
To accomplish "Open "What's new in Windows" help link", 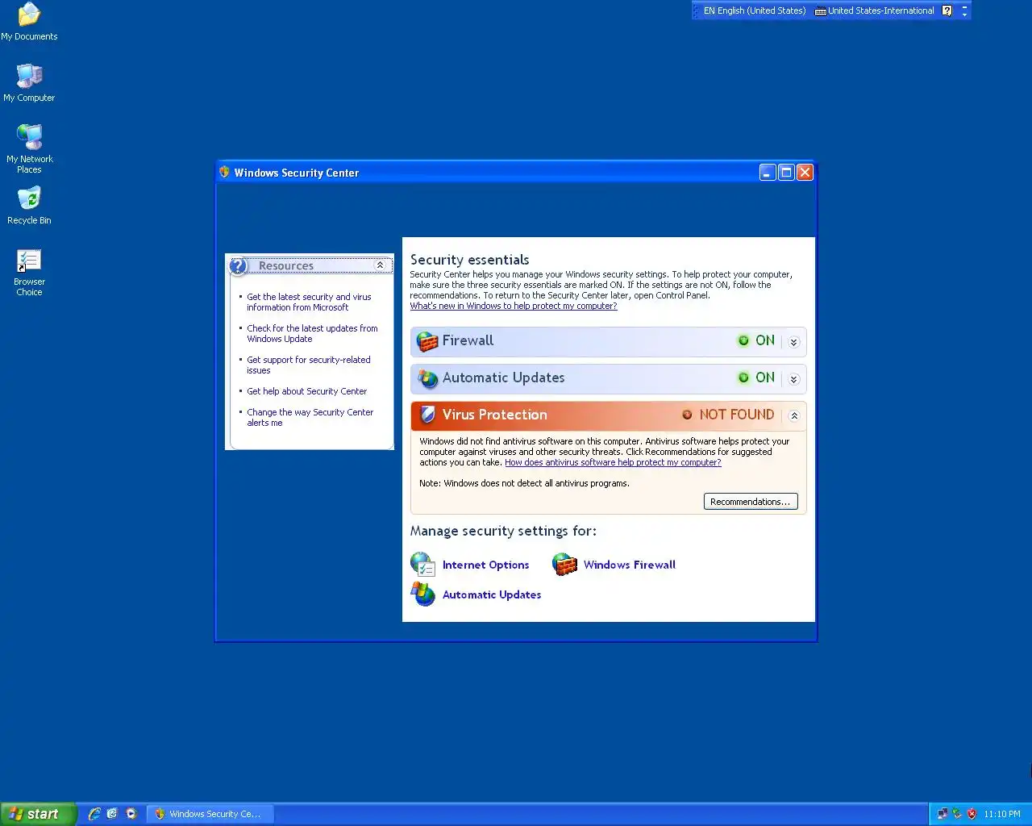I will [x=514, y=306].
